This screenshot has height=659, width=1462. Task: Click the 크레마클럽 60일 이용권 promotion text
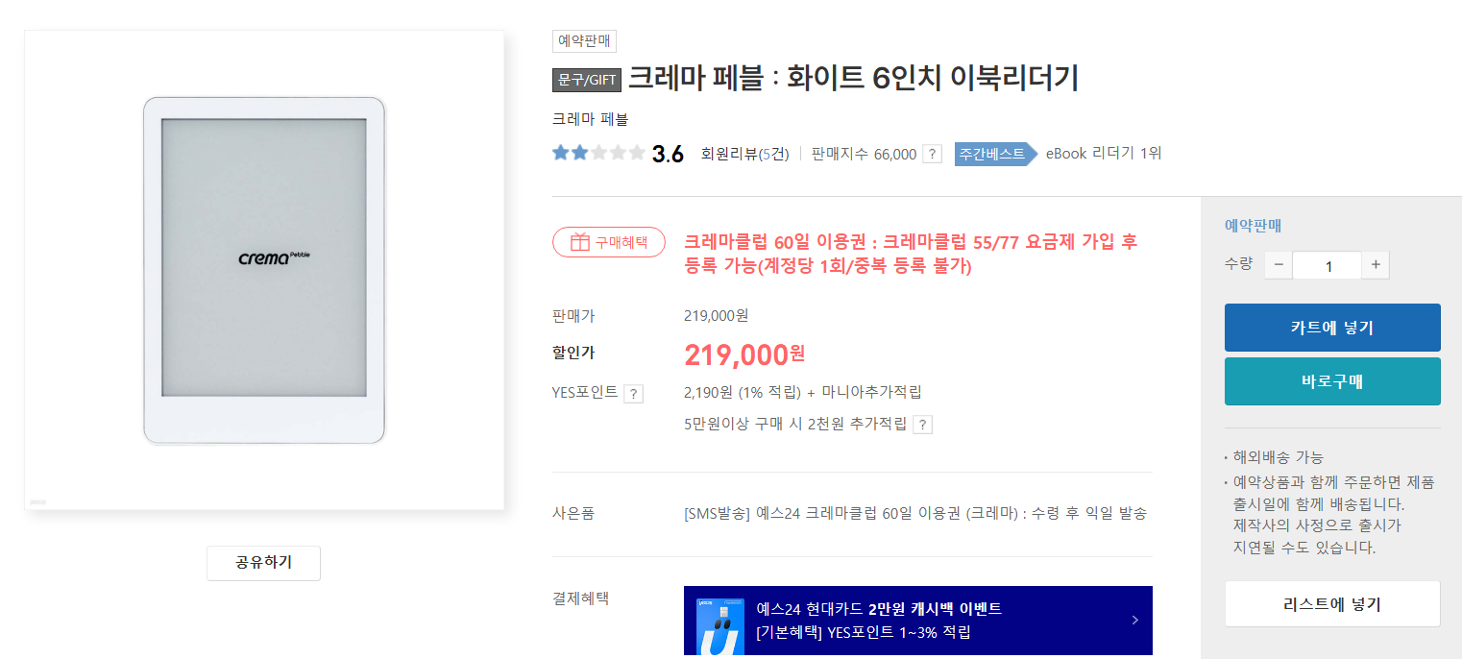click(x=912, y=254)
